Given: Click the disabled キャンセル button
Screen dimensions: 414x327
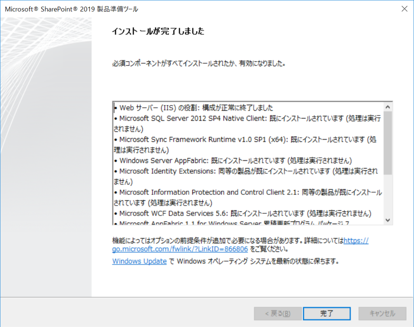Looking at the screenshot, I should [x=382, y=314].
